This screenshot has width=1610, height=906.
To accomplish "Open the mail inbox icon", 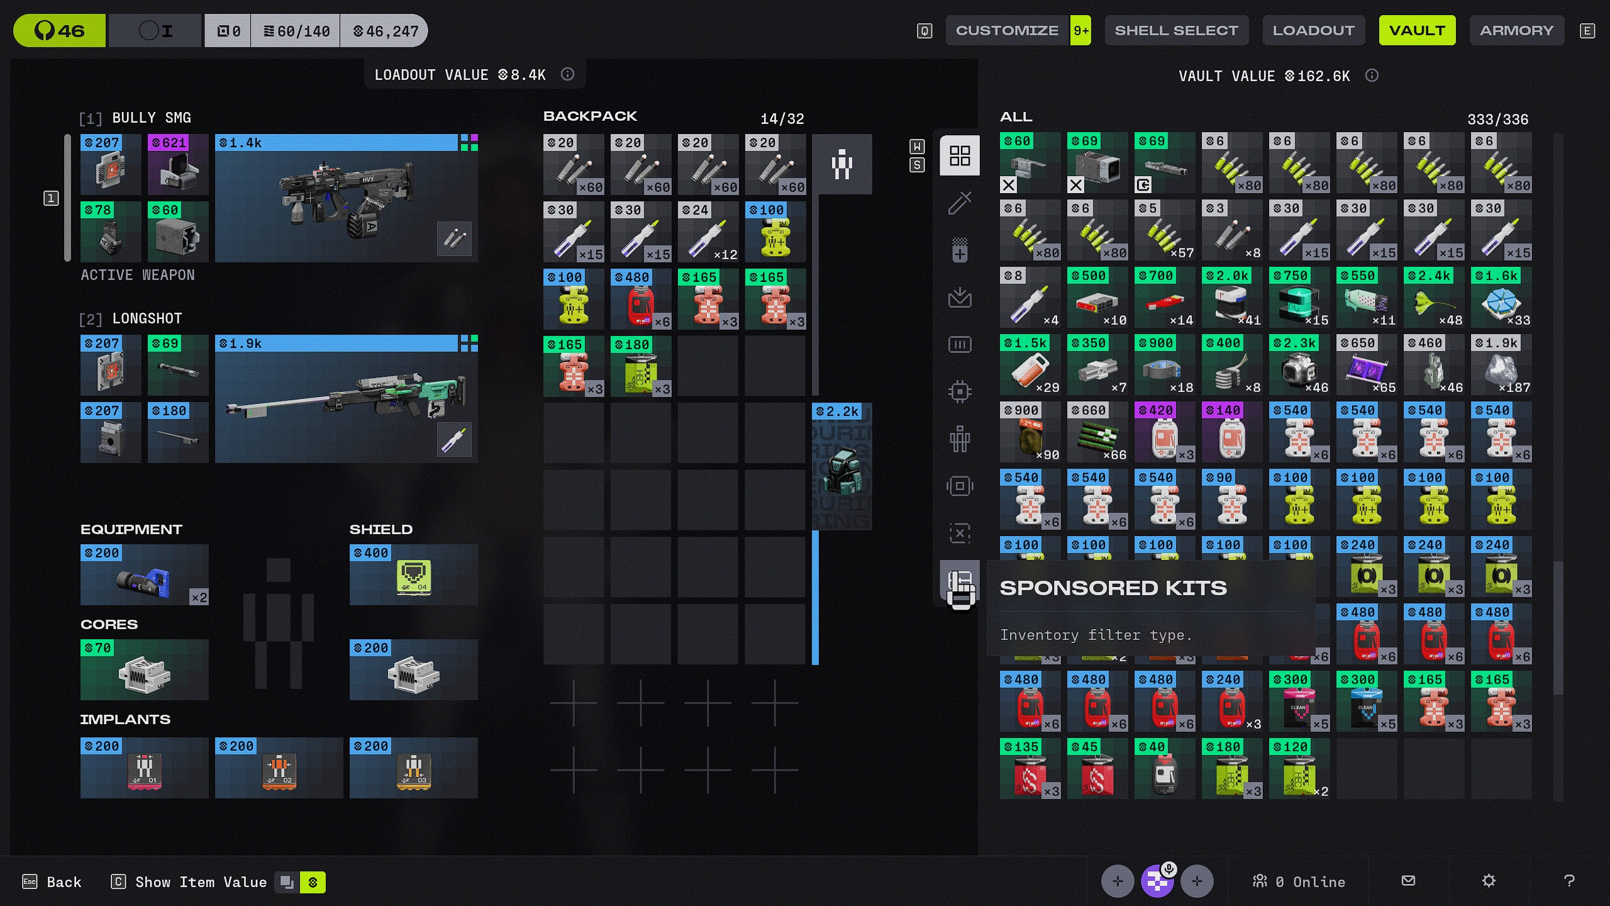I will (1409, 881).
